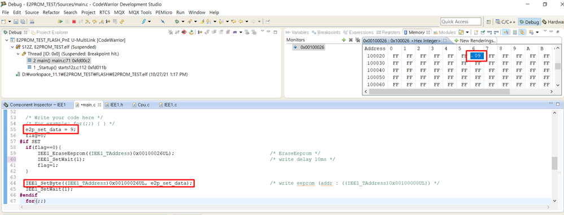Image resolution: width=564 pixels, height=215 pixels.
Task: Click the Step Over icon in main toolbar
Action: click(94, 21)
